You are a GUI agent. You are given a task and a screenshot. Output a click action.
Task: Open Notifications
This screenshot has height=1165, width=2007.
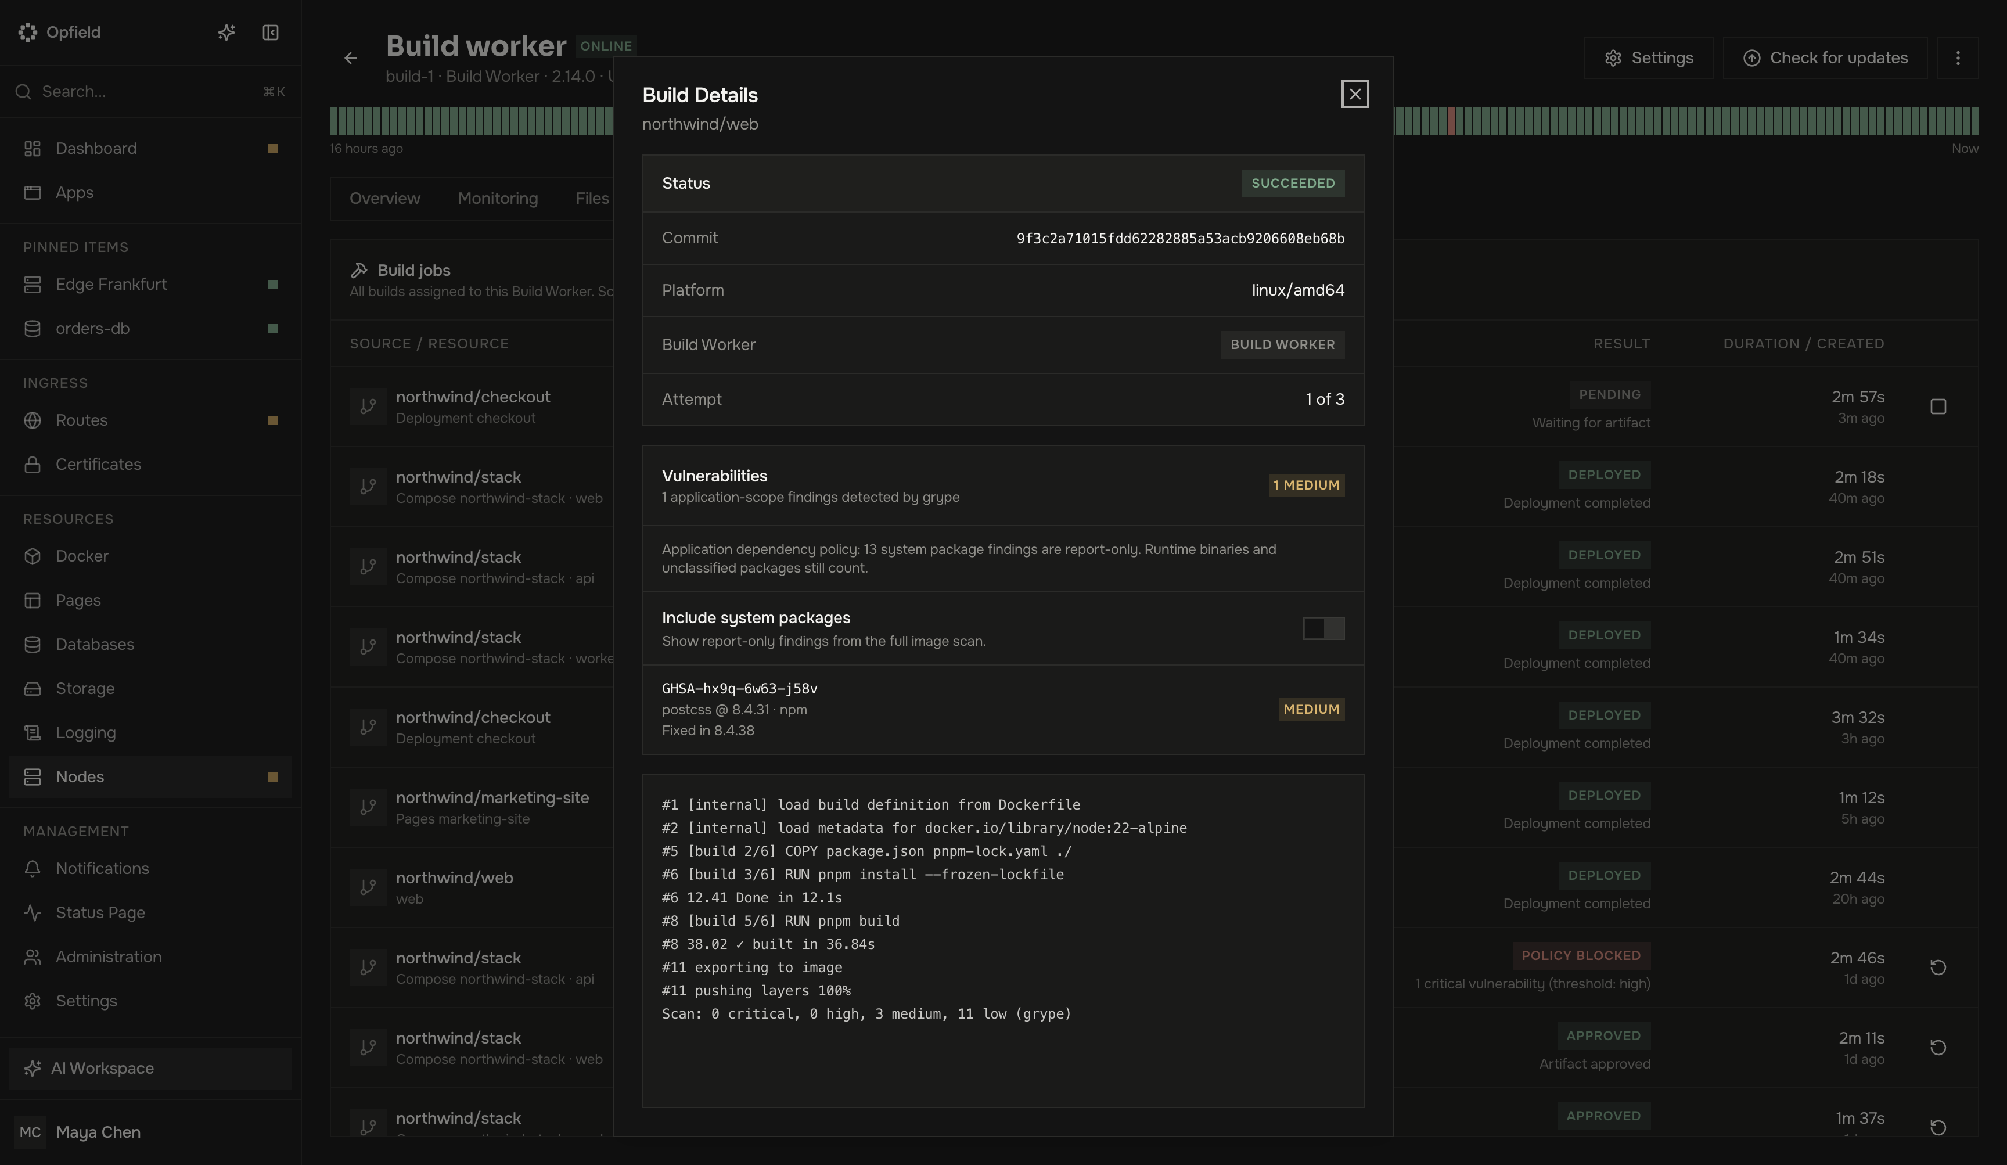[x=150, y=868]
